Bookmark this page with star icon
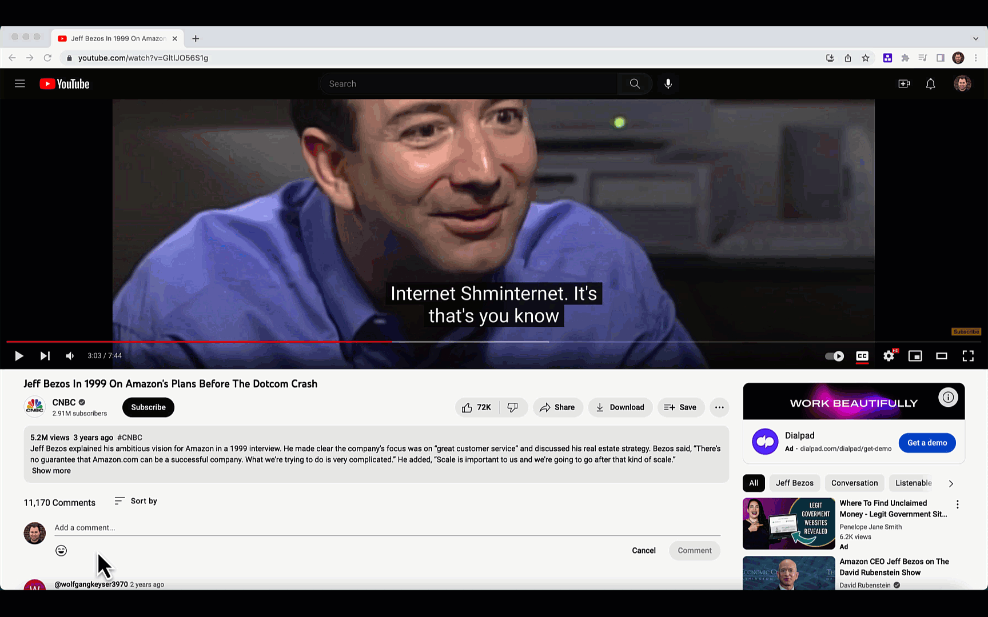Viewport: 988px width, 617px height. click(866, 58)
